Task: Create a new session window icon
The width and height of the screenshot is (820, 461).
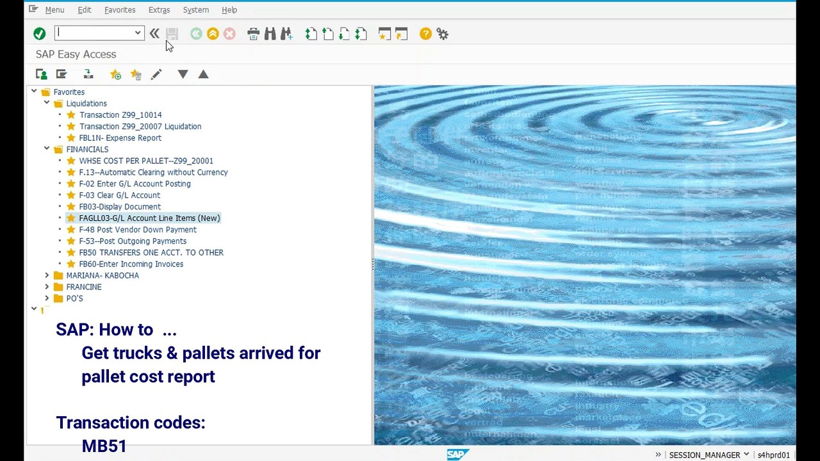Action: point(384,33)
